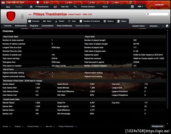The height and width of the screenshot is (134, 171).
Task: Open the Options tab
Action: pos(108,21)
